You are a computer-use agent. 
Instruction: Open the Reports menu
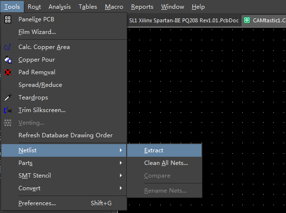(142, 7)
